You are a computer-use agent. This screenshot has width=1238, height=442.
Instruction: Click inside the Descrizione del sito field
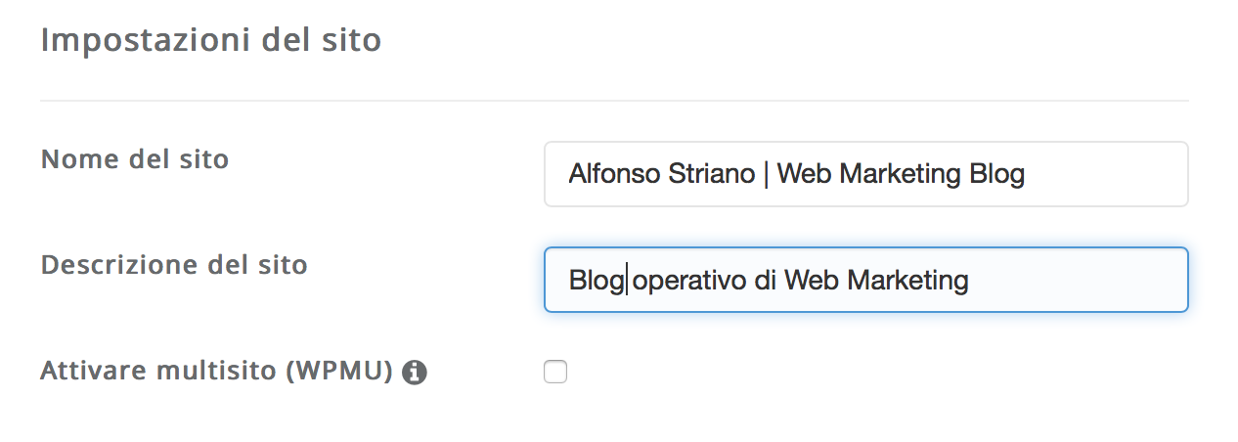(x=866, y=280)
